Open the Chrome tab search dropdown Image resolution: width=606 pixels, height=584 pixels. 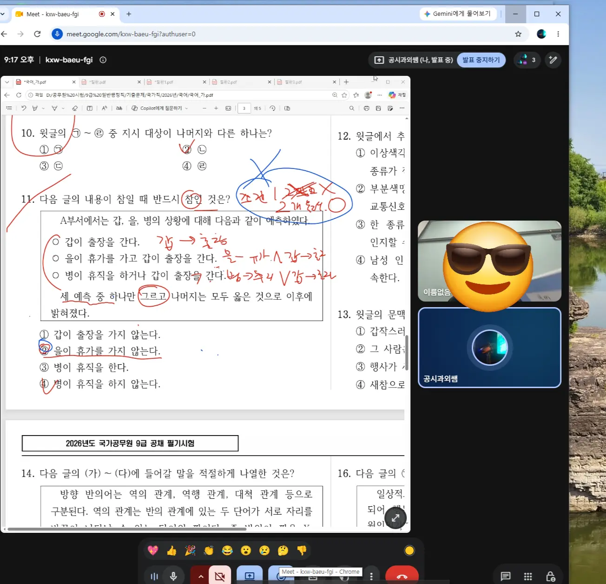3,14
